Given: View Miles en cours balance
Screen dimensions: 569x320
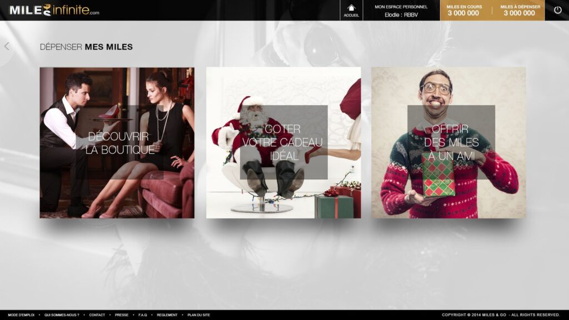Looking at the screenshot, I should [x=463, y=11].
